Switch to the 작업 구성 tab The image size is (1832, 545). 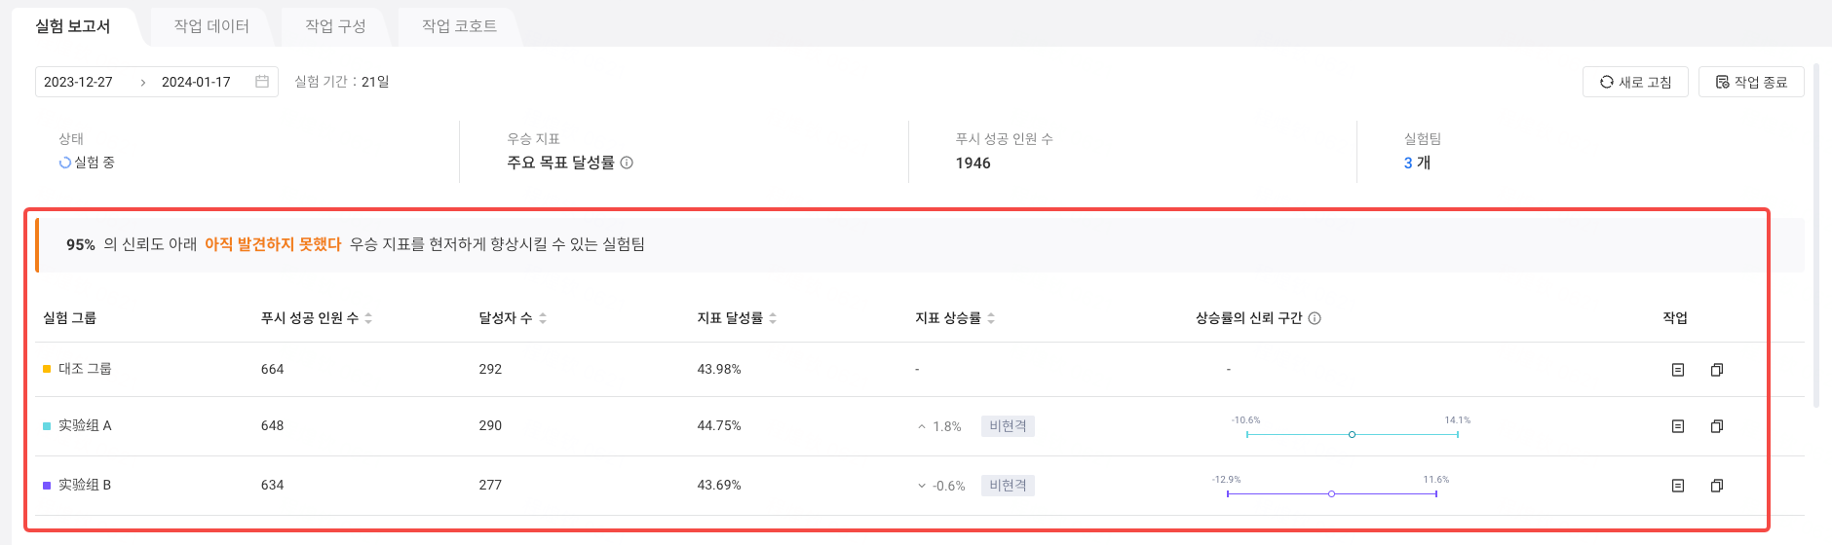335,26
